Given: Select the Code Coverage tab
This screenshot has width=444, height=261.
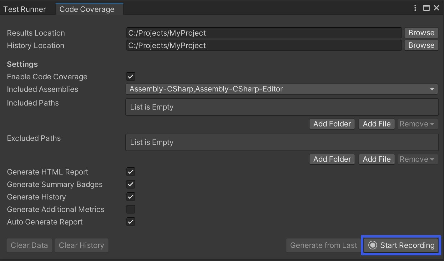Looking at the screenshot, I should coord(87,9).
